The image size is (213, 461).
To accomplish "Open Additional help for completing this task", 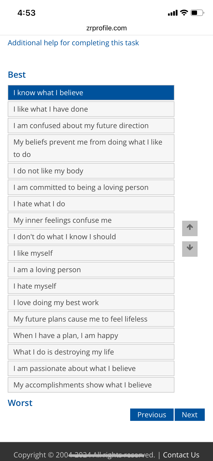I will coord(73,43).
